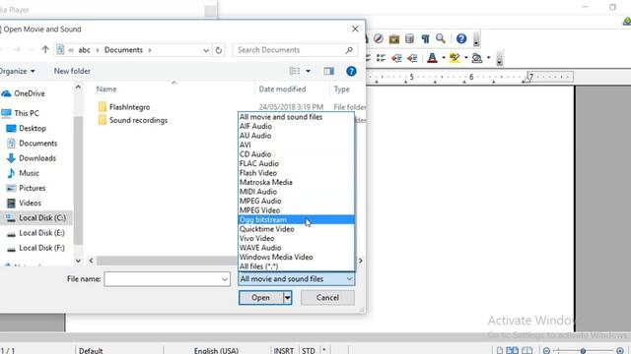The height and width of the screenshot is (354, 631).
Task: Cancel the Open Movie and Sound dialog
Action: [327, 298]
